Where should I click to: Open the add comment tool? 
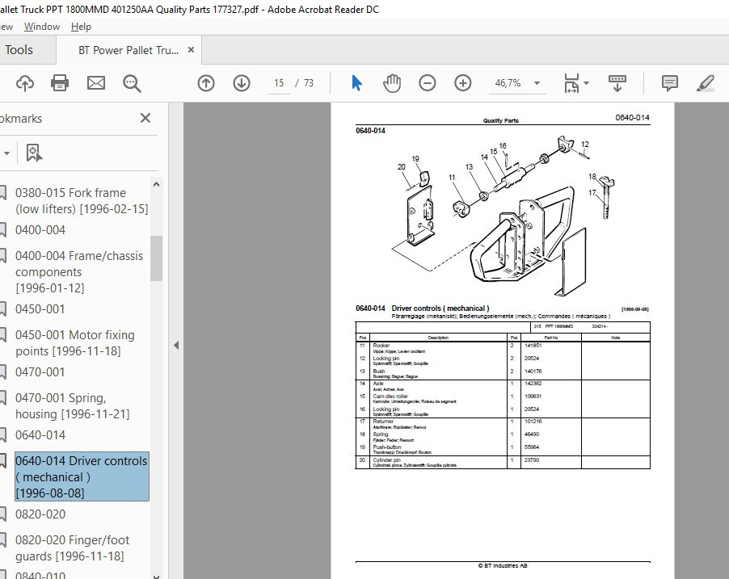point(669,83)
